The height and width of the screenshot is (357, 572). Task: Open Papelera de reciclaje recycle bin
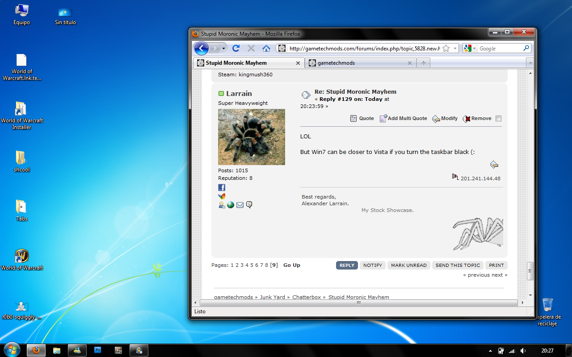click(x=547, y=311)
